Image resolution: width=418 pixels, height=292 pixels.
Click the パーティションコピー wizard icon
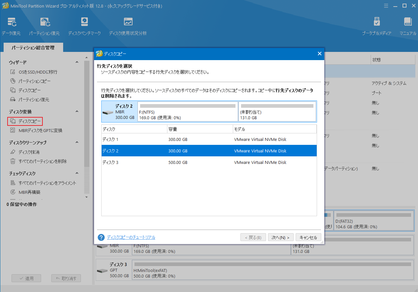(13, 81)
